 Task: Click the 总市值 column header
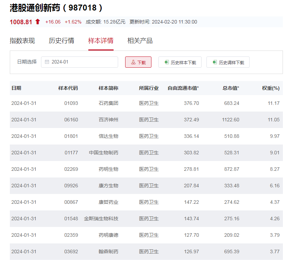click(231, 88)
